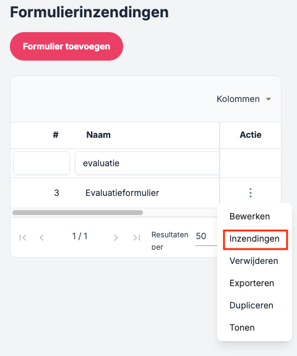
Task: Open the three-dot action menu for Evaluatieformulier
Action: (251, 193)
